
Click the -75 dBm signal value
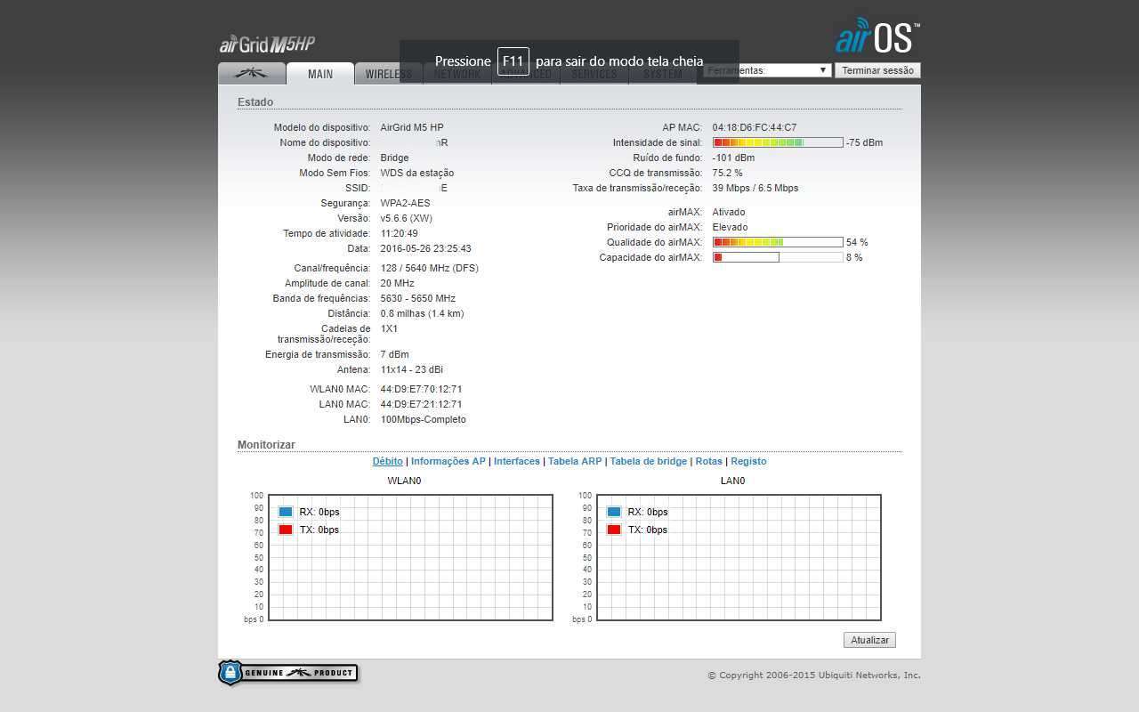(864, 142)
